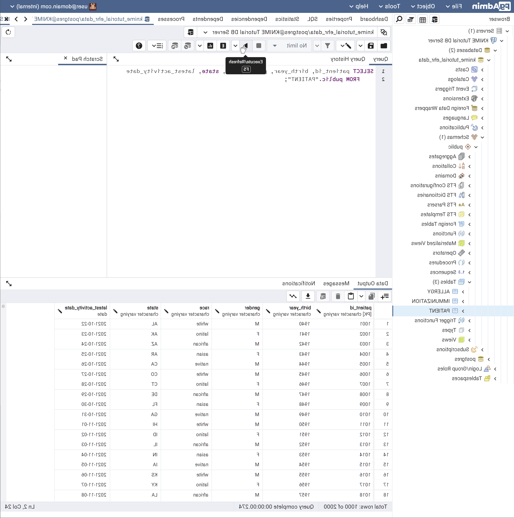This screenshot has height=518, width=514.
Task: Open the No limit rows dropdown
Action: (290, 46)
